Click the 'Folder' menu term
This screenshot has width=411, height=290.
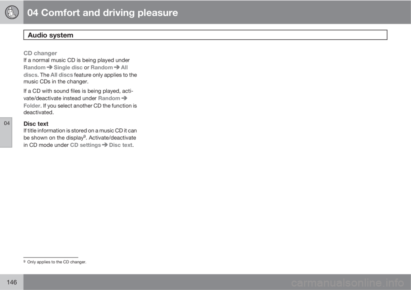point(32,106)
